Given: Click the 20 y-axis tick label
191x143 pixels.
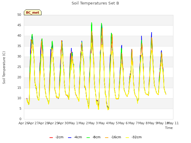Looking at the screenshot, I should (19, 77).
